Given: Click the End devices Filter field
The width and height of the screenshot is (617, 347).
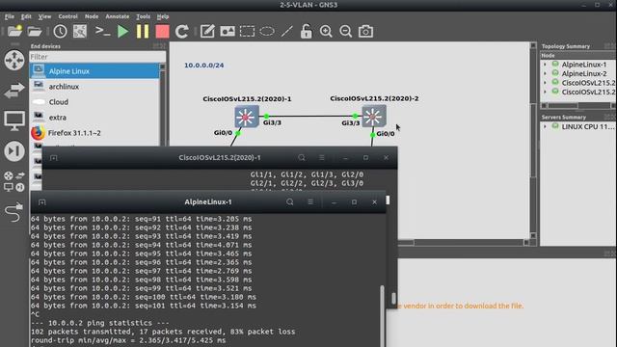Looking at the screenshot, I should (x=97, y=57).
